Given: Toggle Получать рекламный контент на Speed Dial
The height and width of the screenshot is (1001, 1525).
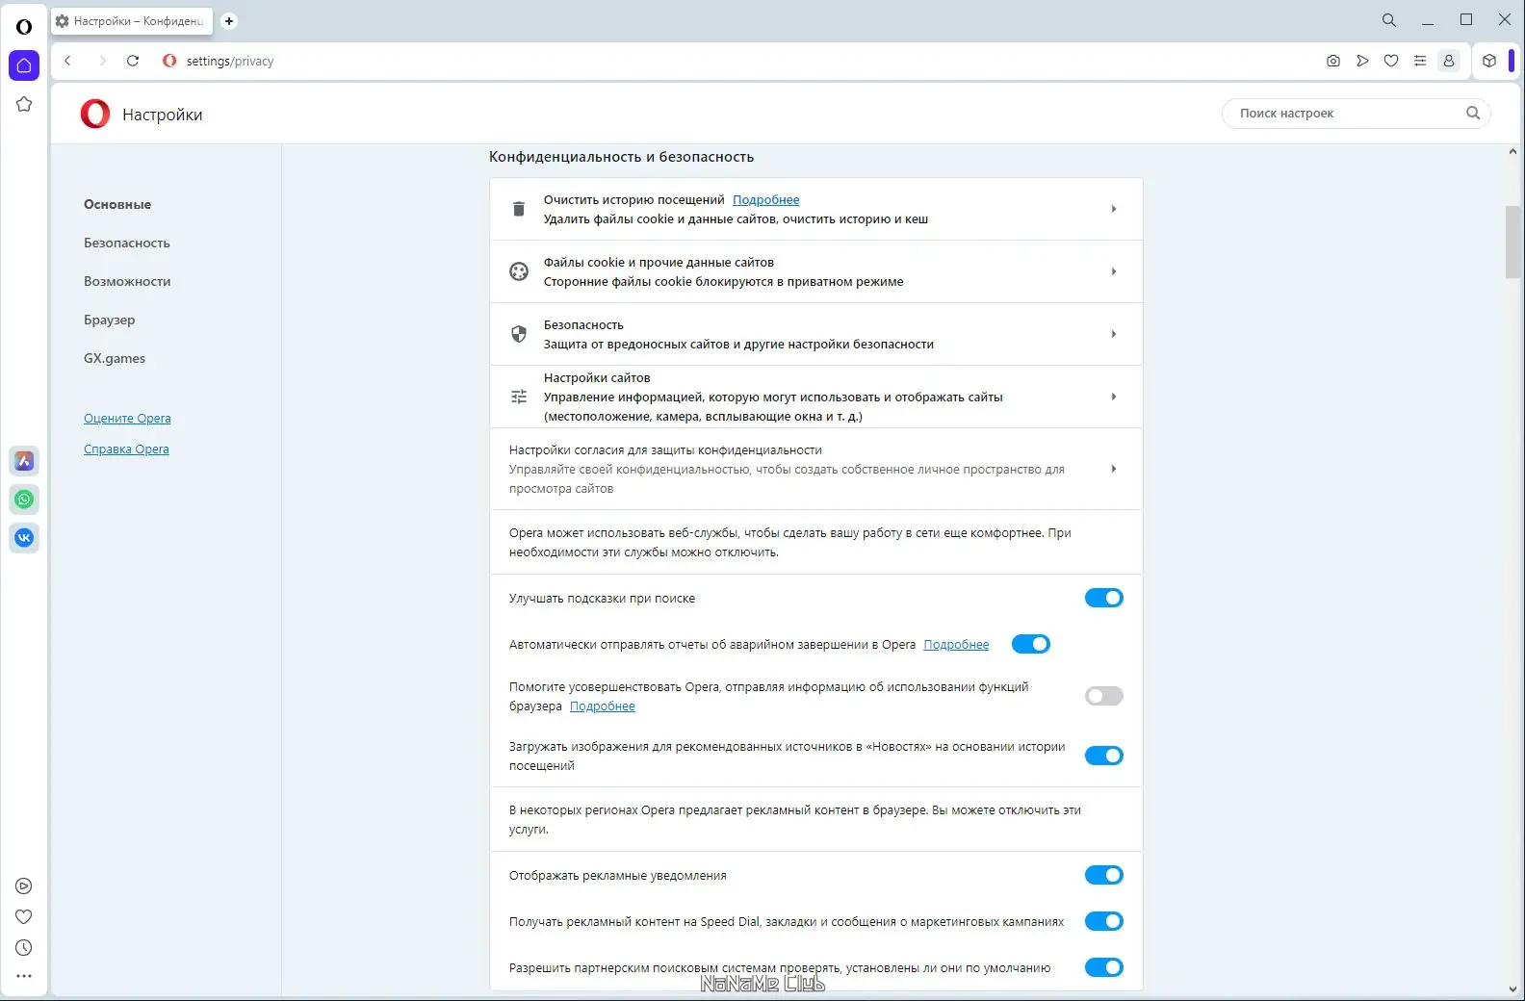Looking at the screenshot, I should tap(1104, 921).
